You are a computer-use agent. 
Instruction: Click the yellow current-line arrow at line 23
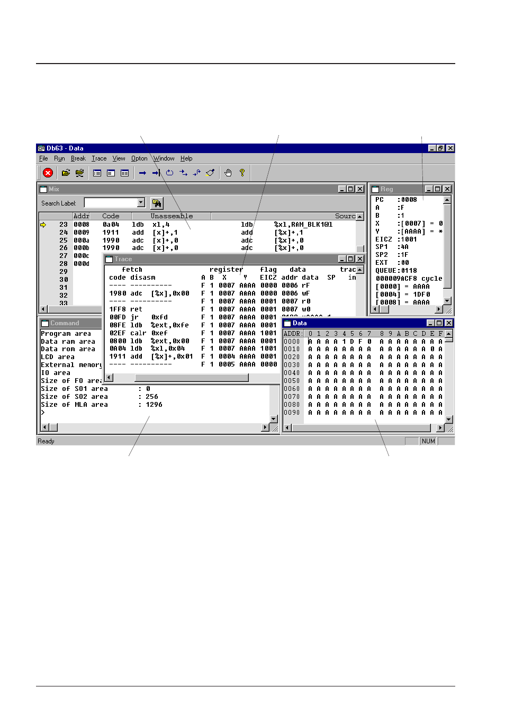point(43,225)
